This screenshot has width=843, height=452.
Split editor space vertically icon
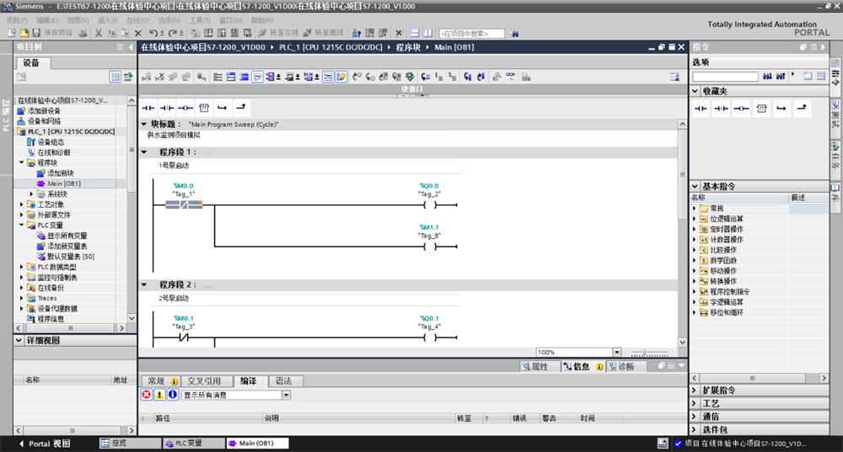tap(428, 34)
